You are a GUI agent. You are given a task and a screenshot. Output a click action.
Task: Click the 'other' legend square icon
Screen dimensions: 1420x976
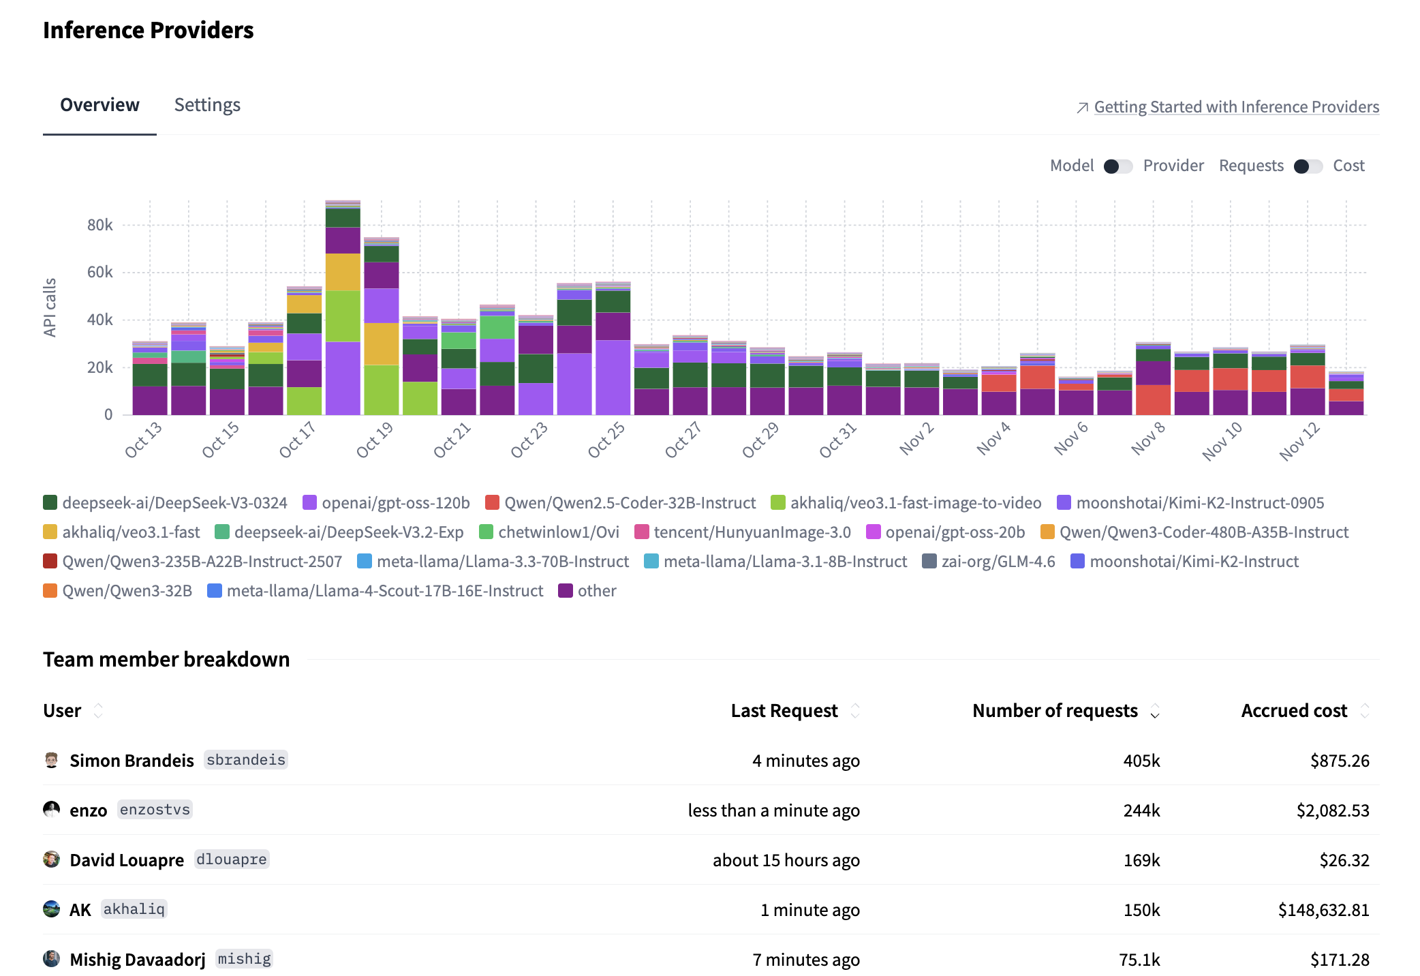coord(566,591)
